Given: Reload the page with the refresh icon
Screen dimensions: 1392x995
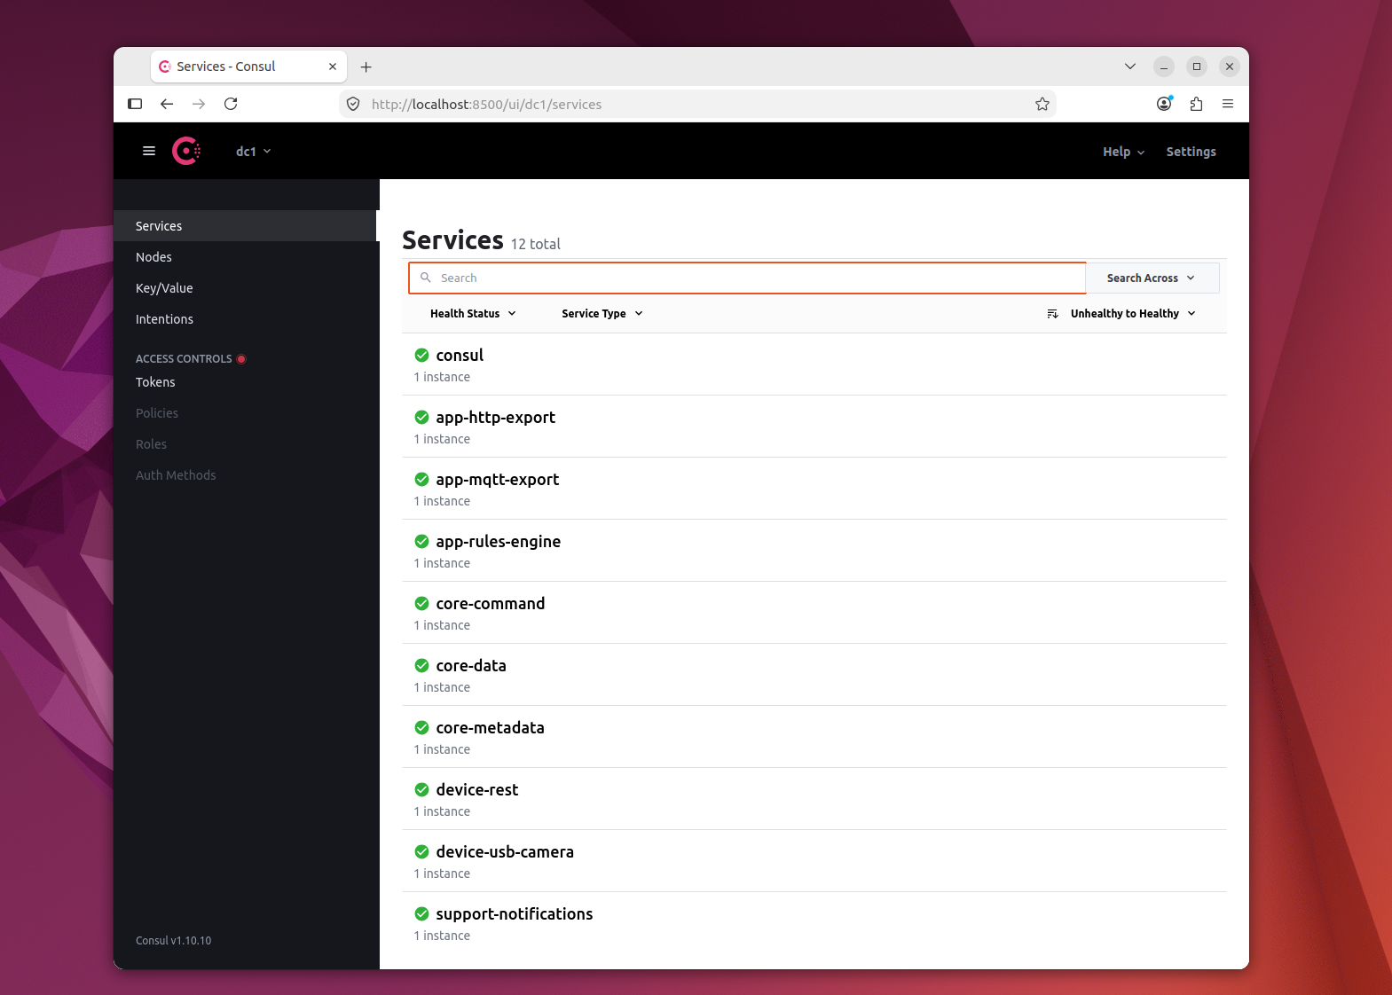Looking at the screenshot, I should coord(231,104).
